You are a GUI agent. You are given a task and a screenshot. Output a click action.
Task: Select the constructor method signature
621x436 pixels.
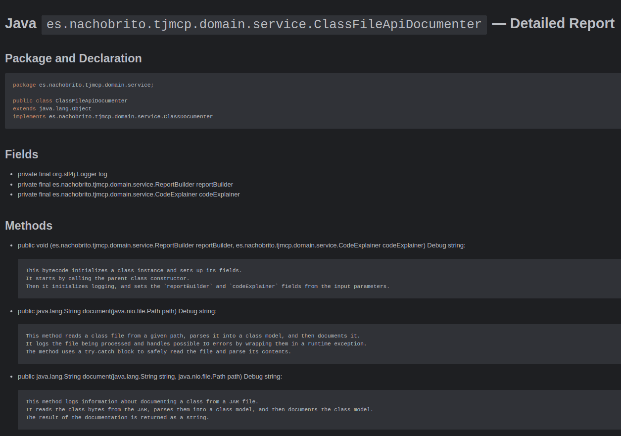tap(241, 245)
